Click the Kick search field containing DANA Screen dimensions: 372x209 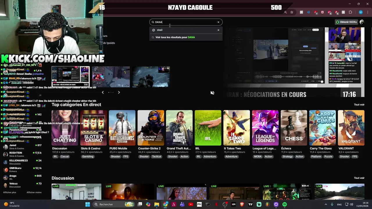point(186,22)
